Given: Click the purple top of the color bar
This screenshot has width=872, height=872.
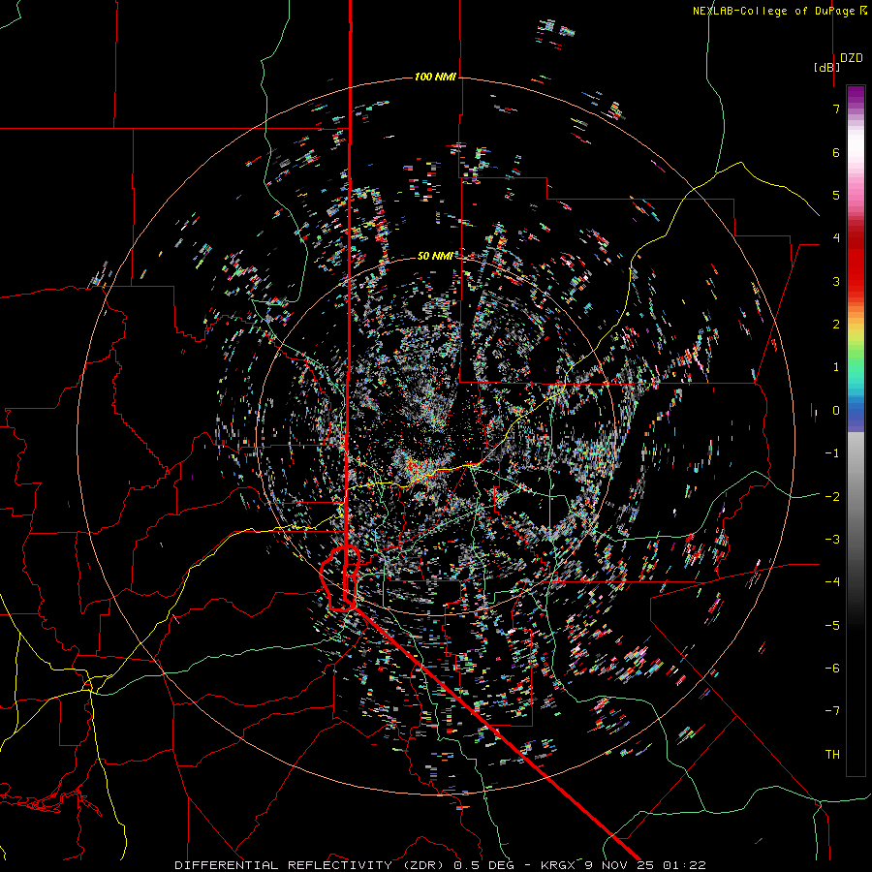Looking at the screenshot, I should click(856, 95).
